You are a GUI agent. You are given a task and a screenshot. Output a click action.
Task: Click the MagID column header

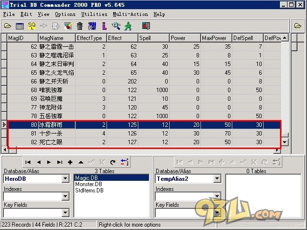click(23, 38)
